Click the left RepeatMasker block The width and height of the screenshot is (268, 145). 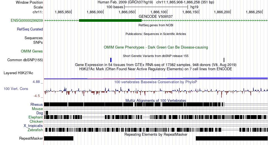pos(59,138)
